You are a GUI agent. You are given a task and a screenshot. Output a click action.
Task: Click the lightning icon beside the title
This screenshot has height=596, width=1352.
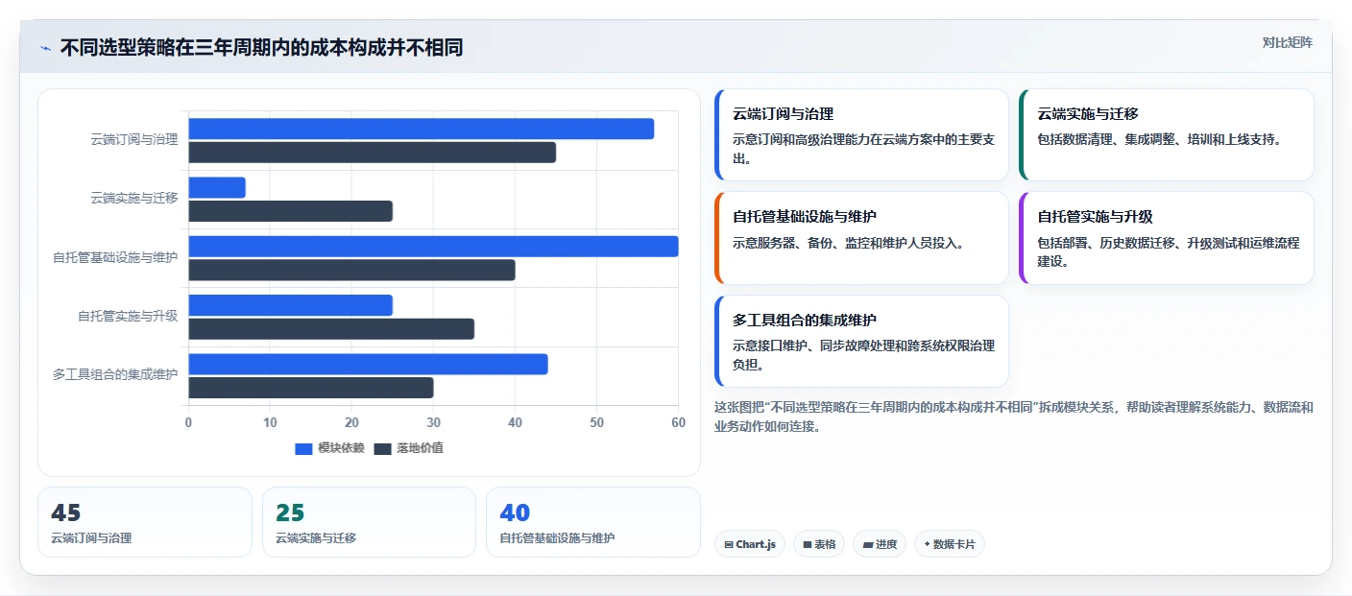pyautogui.click(x=45, y=48)
